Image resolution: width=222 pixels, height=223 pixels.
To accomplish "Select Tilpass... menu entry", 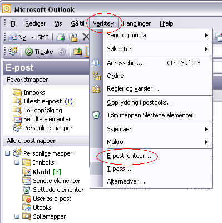I will click(157, 169).
